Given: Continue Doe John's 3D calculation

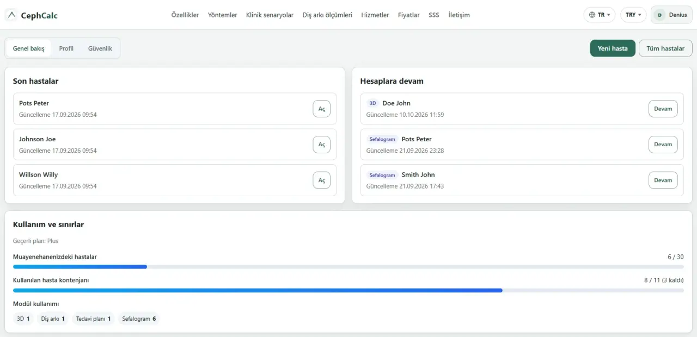Looking at the screenshot, I should (663, 109).
